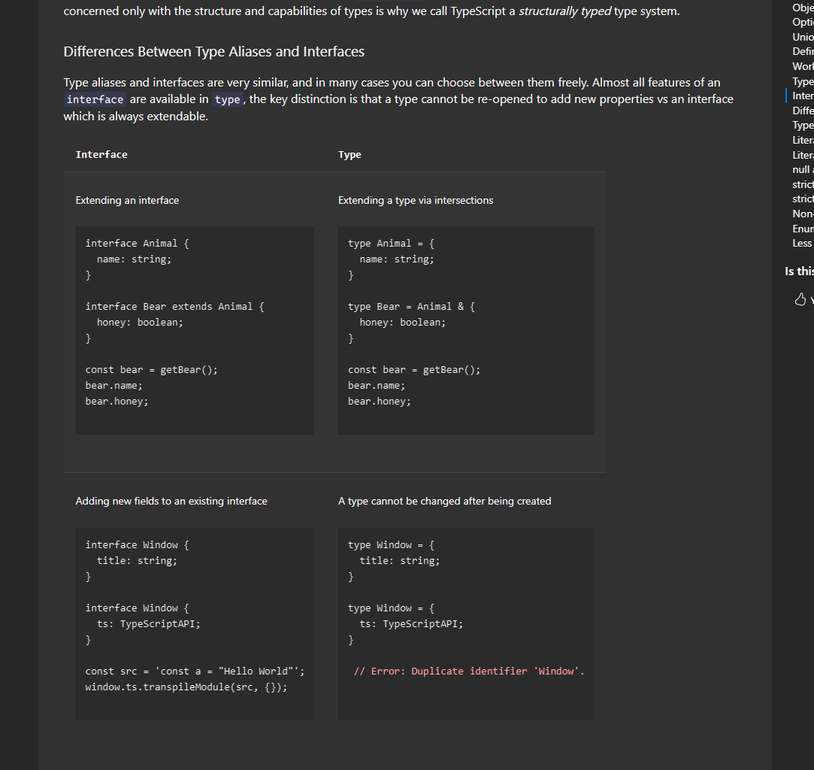The width and height of the screenshot is (814, 770).
Task: Open the 'Less' sidebar link
Action: pos(803,243)
